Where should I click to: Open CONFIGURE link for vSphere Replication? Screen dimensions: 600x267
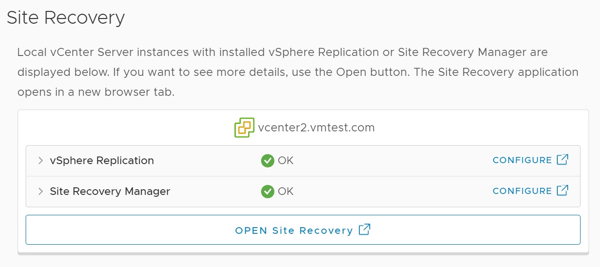tap(522, 160)
